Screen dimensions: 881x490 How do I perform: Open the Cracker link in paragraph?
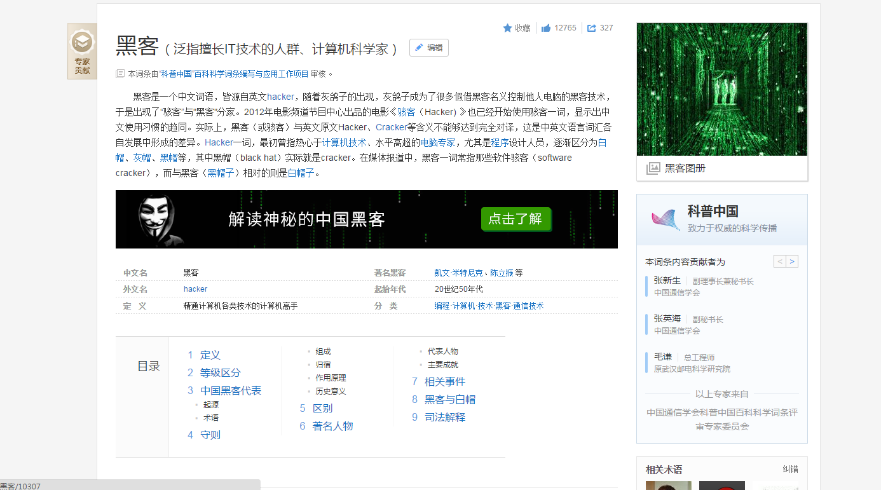[x=391, y=127]
